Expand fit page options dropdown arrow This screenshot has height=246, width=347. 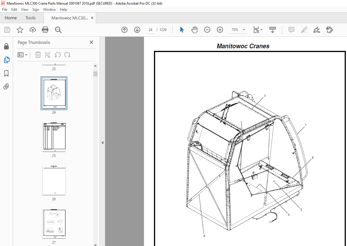[262, 30]
